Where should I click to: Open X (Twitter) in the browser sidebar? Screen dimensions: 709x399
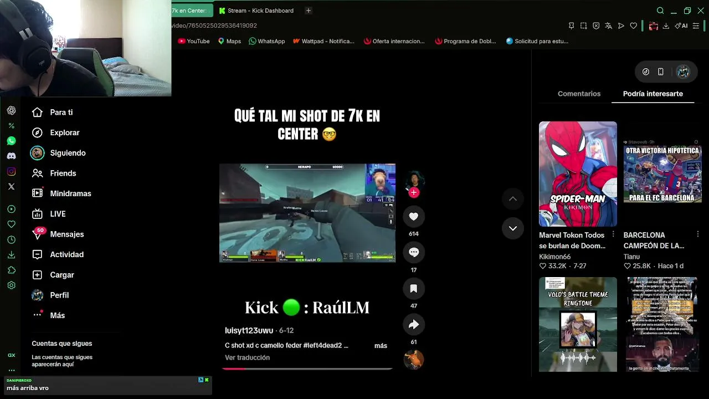(11, 187)
